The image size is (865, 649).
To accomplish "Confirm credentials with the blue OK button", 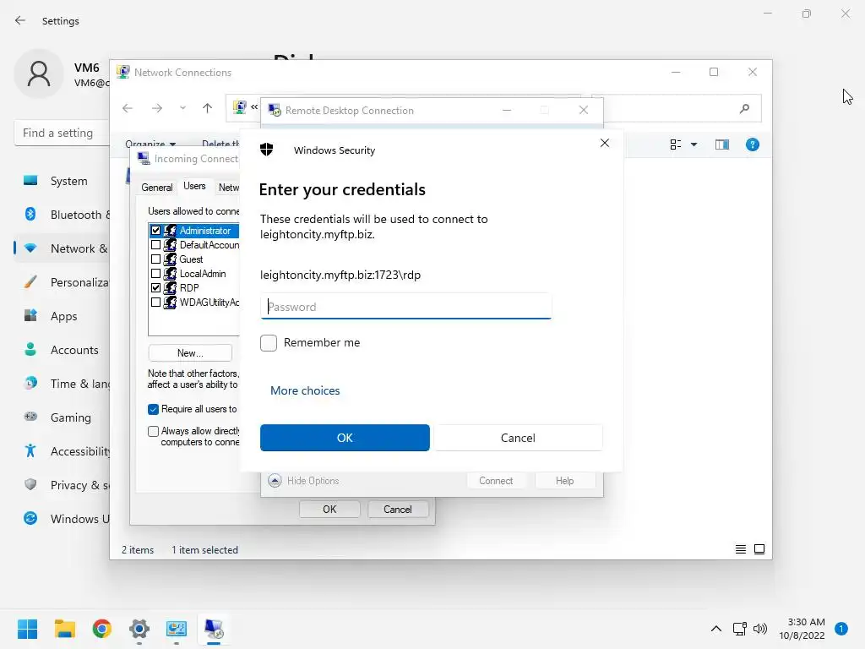I will click(345, 438).
